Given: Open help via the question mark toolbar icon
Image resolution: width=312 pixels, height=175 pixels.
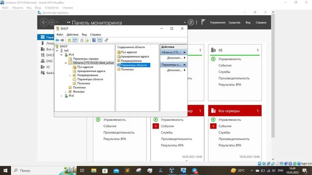Looking at the screenshot, I should pos(94,40).
